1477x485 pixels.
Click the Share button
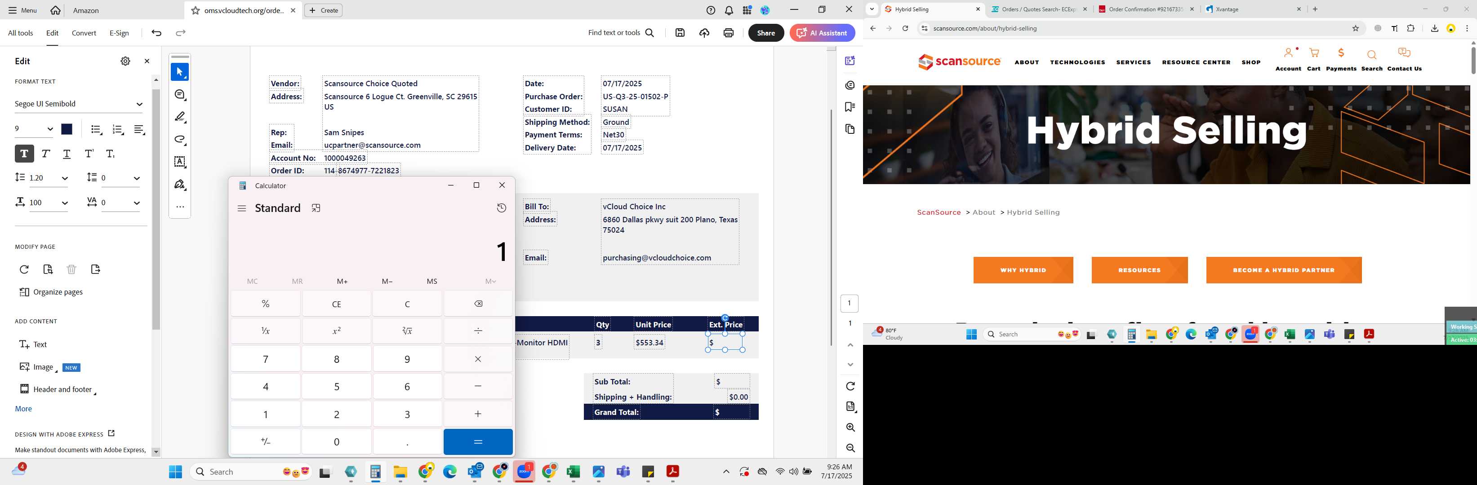[765, 33]
